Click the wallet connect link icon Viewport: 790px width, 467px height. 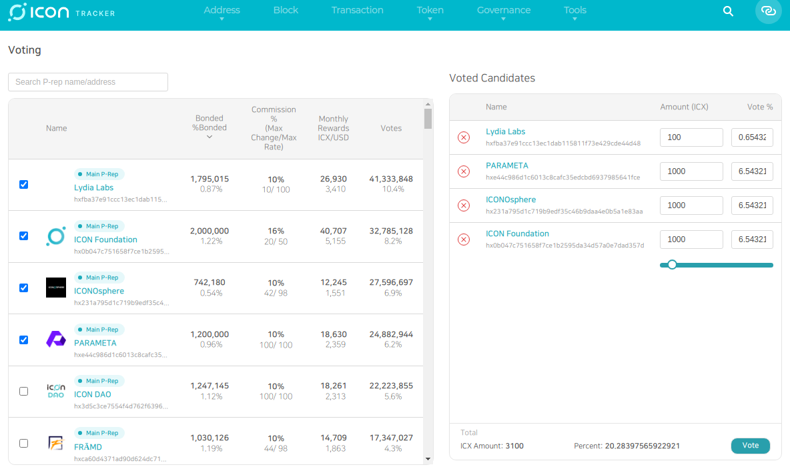tap(768, 11)
